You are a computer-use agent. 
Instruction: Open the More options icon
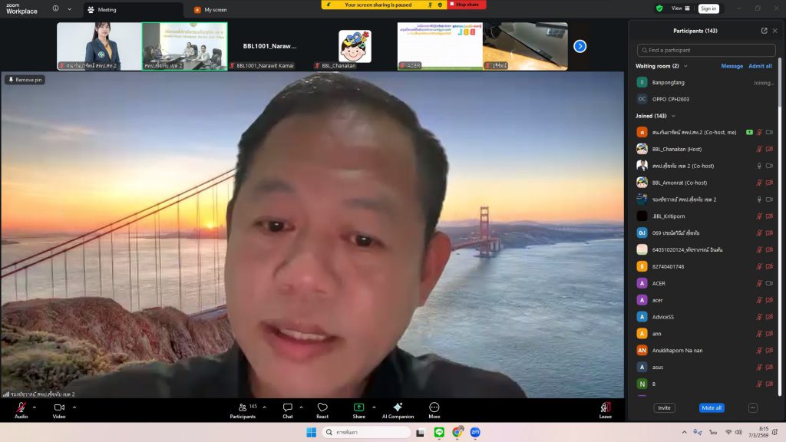(x=434, y=407)
